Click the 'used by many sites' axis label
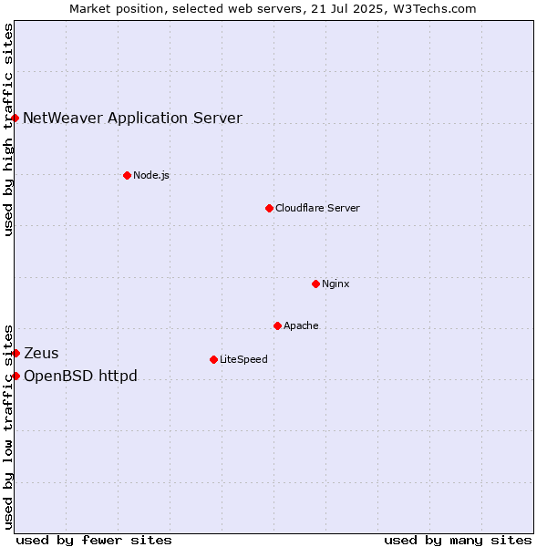 [x=459, y=541]
